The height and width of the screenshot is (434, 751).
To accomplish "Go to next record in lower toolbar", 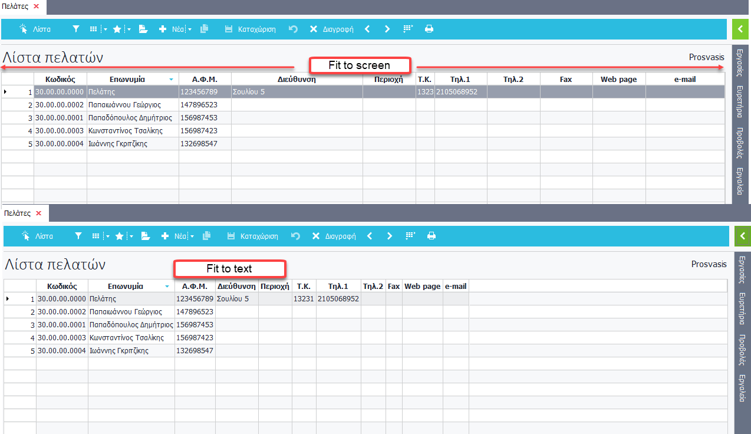I will pos(390,236).
